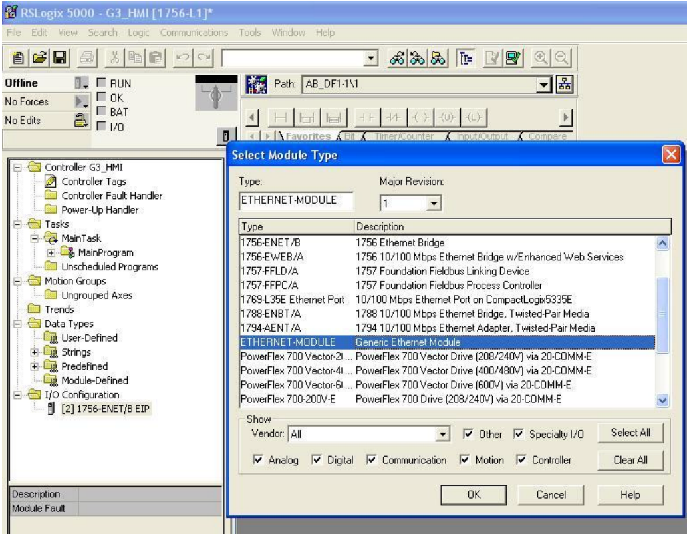Expand the Strings data type node
Viewport: 689px width, 536px height.
[35, 352]
